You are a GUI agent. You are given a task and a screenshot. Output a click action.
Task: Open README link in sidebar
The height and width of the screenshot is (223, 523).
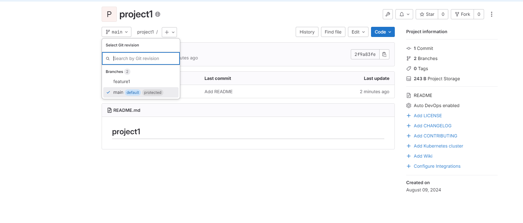coord(423,95)
